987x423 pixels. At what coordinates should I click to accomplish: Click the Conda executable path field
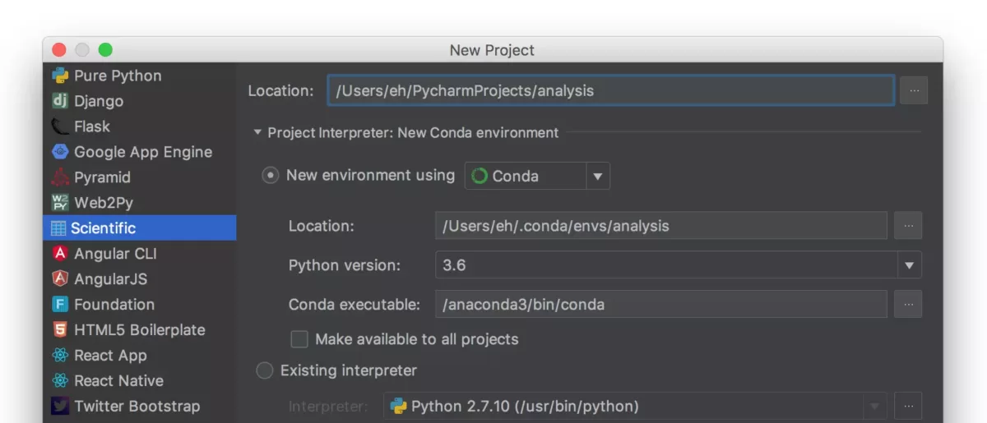(x=661, y=305)
